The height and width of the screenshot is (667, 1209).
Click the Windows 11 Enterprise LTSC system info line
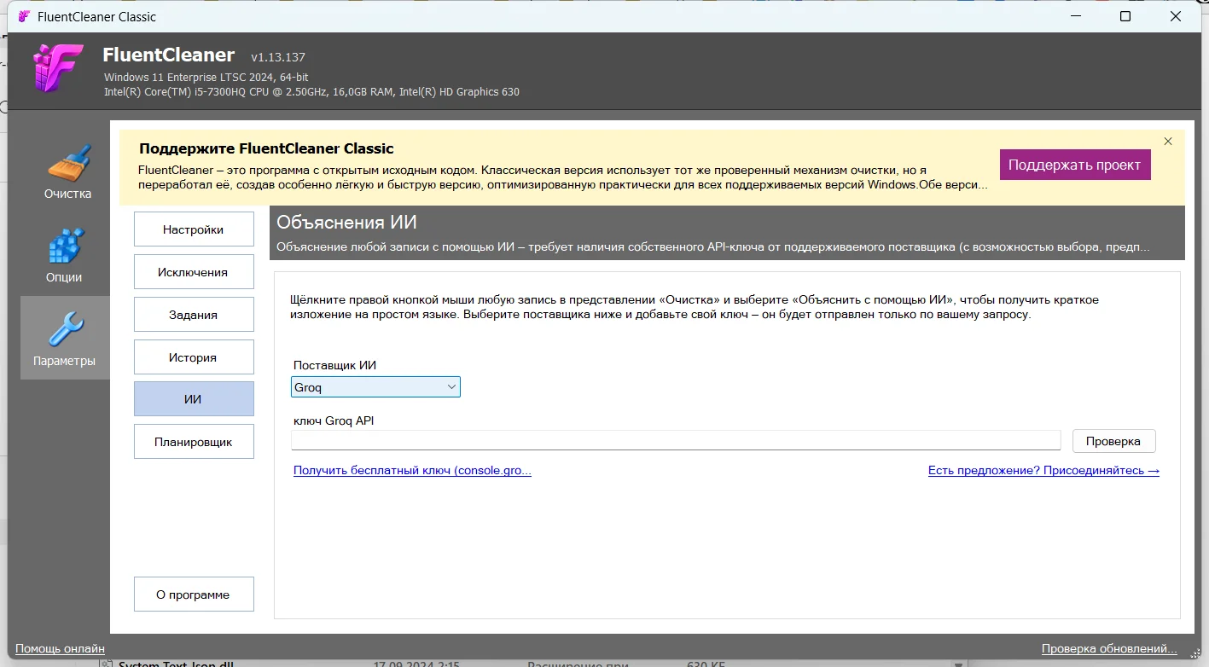point(206,77)
